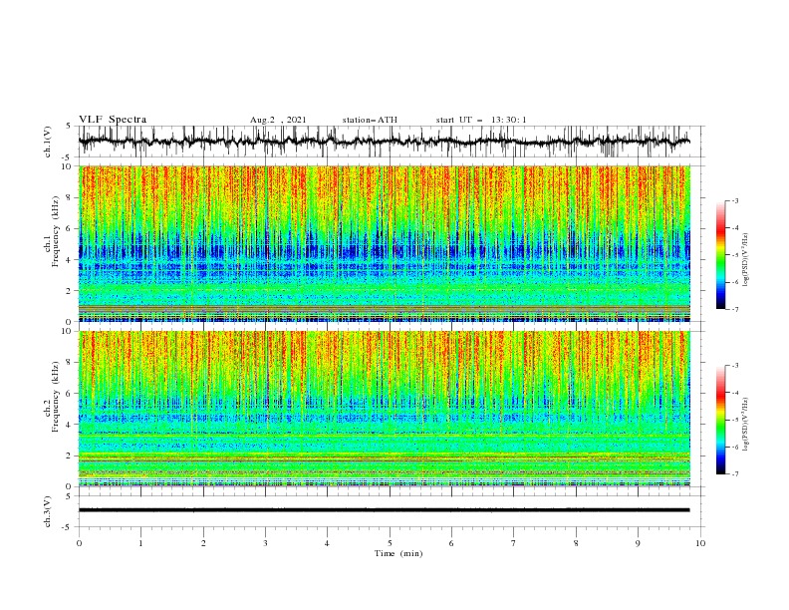This screenshot has width=789, height=610.
Task: Click time-axis tick label "1"
Action: 140,543
